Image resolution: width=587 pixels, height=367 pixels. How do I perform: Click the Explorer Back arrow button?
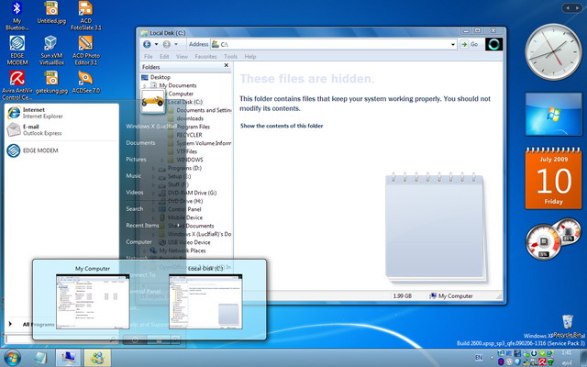click(x=148, y=44)
